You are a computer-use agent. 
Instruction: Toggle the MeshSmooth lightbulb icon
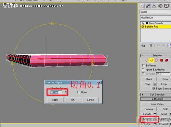pos(143,23)
